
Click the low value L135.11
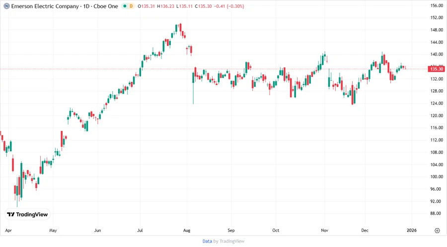(184, 6)
